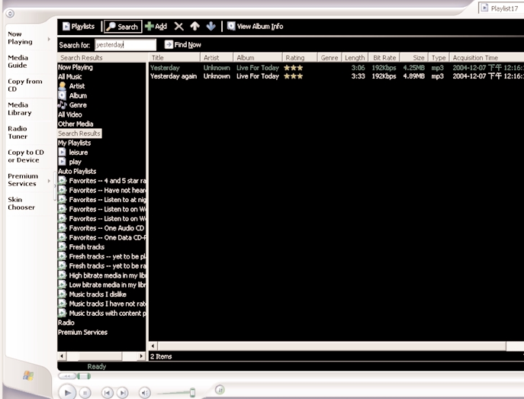Select Premium Services tree node
Image resolution: width=524 pixels, height=399 pixels.
(x=82, y=332)
